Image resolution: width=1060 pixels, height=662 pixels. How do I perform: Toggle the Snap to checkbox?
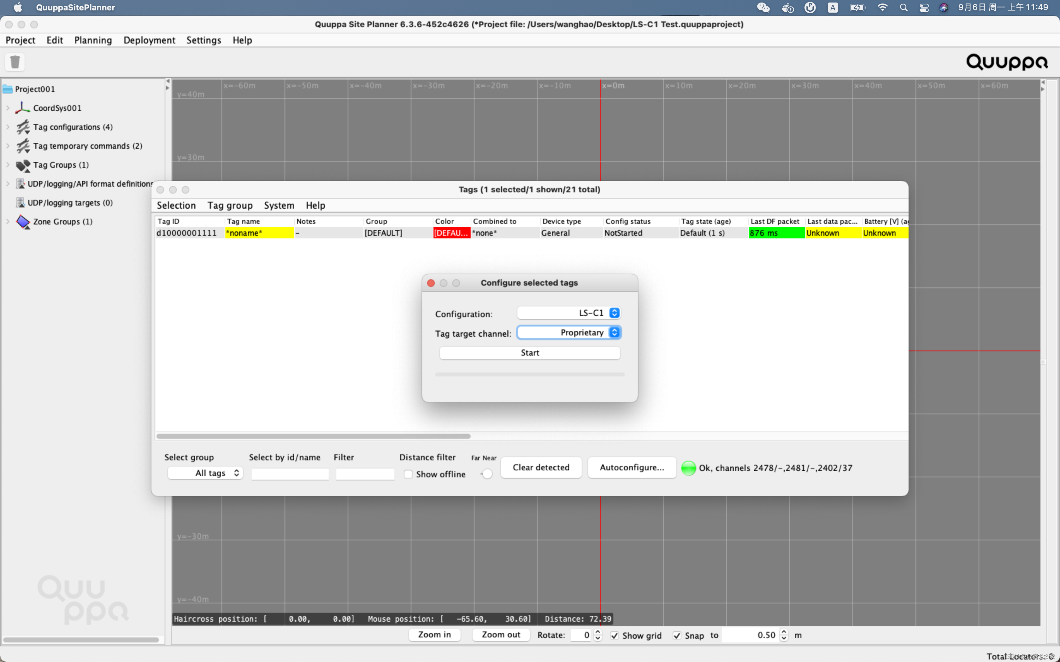[677, 635]
